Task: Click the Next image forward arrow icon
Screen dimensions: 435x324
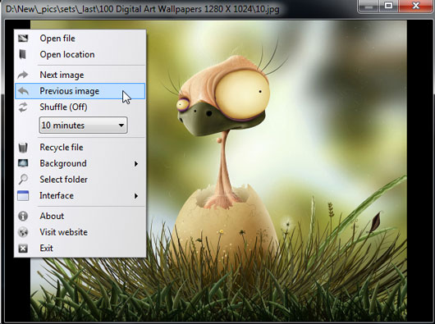Action: click(x=23, y=75)
